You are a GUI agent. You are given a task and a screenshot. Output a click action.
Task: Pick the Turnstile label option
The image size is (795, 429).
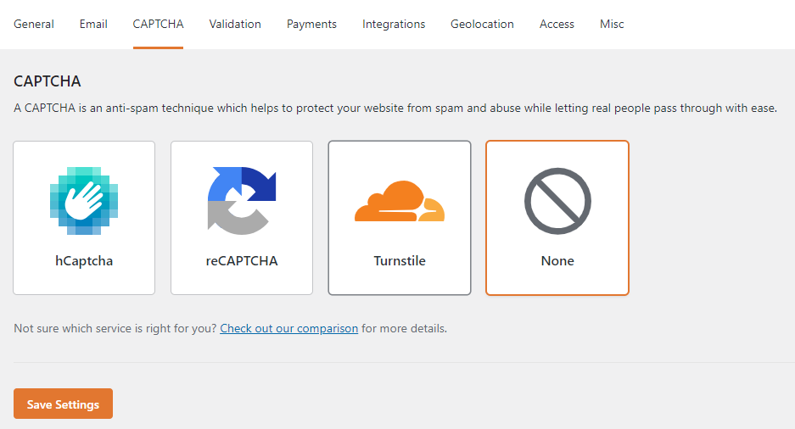click(x=400, y=261)
